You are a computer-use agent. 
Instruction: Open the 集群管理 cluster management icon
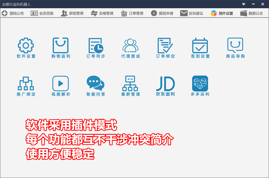click(130, 84)
